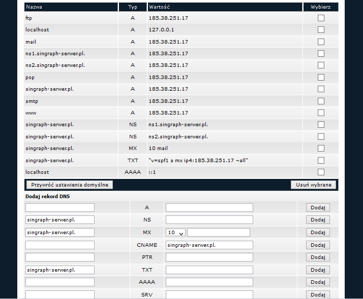Tick ns2.singraph-serwer.pl. A record checkbox

pyautogui.click(x=321, y=65)
